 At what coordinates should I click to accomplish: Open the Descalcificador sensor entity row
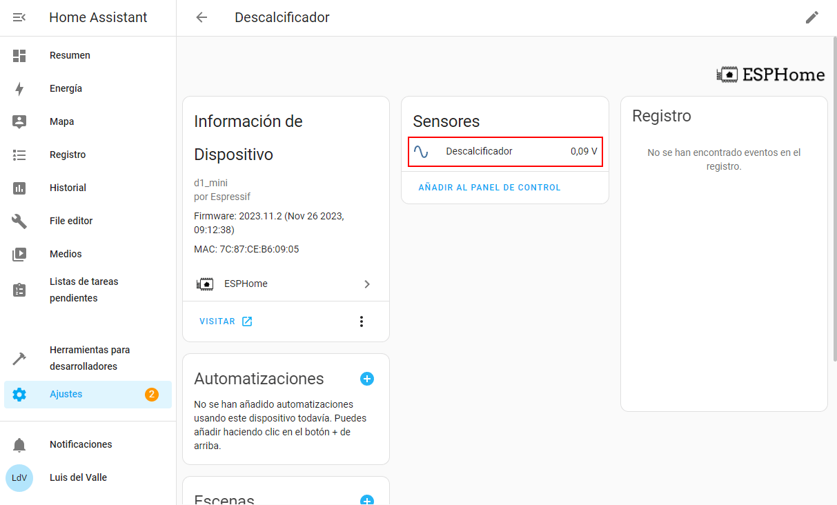[505, 151]
